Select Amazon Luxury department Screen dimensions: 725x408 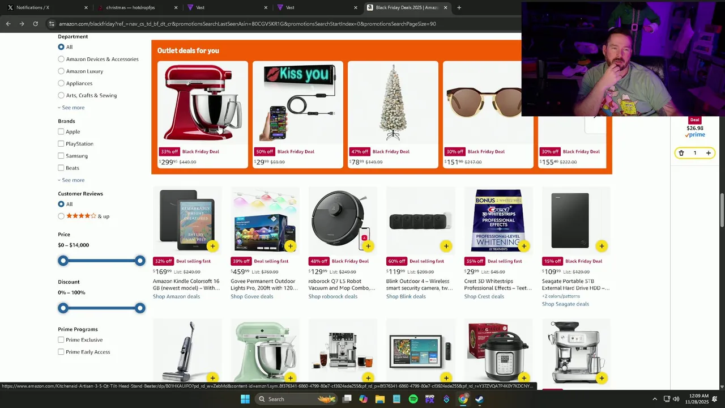pyautogui.click(x=61, y=71)
